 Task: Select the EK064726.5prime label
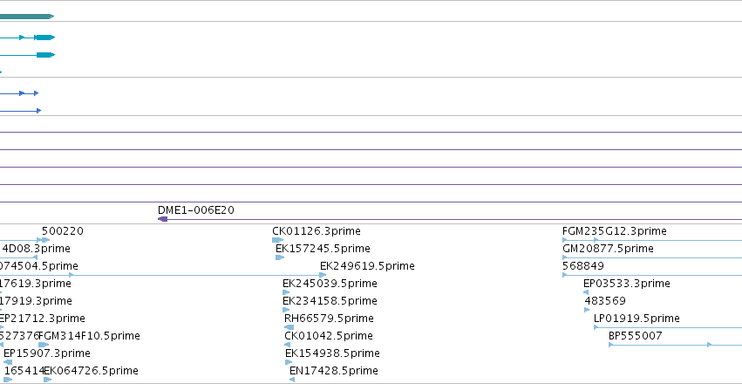click(x=91, y=371)
